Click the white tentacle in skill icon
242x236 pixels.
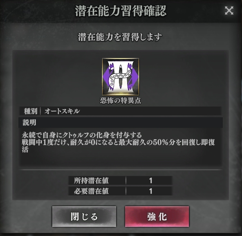[120, 78]
